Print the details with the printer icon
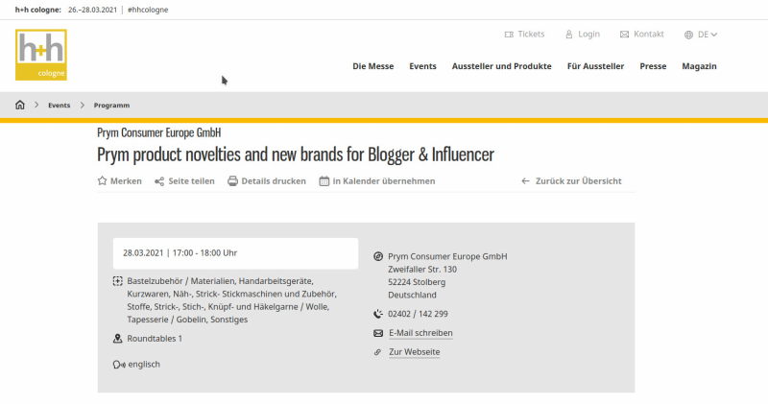Screen dimensions: 768x404 tap(232, 181)
